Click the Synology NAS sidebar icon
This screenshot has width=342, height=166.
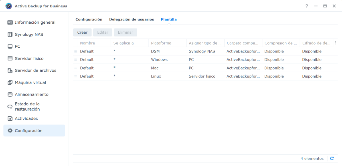tap(10, 35)
